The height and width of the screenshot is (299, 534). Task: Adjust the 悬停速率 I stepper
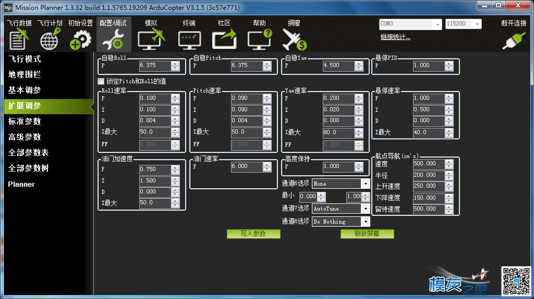[449, 110]
